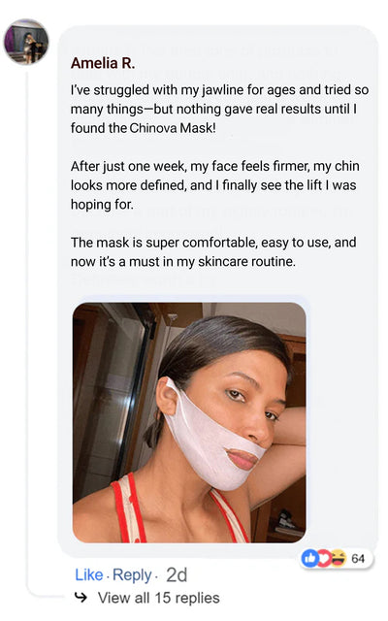This screenshot has width=388, height=621.
Task: Expand View all 15 replies
Action: [159, 598]
